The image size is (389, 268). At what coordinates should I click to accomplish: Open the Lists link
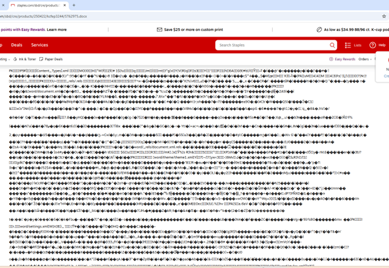click(x=357, y=45)
